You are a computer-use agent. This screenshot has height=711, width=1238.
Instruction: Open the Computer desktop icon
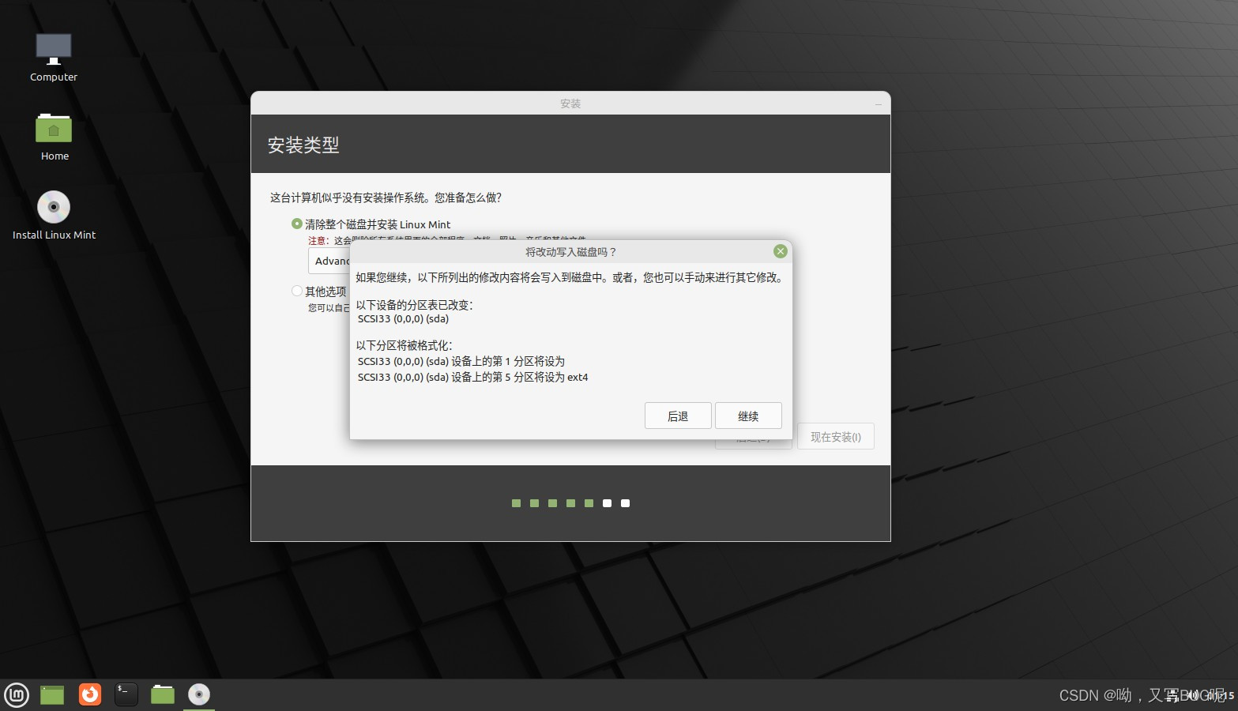point(54,58)
